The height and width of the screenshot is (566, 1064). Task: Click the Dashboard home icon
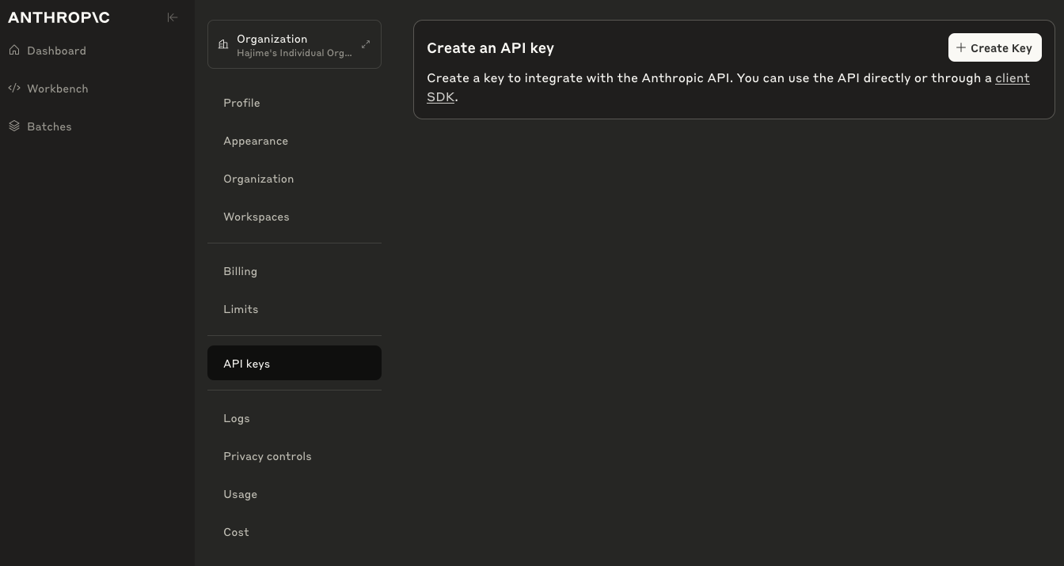[14, 51]
